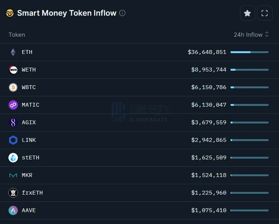This screenshot has width=279, height=224.
Task: Click the Token column header
Action: click(17, 35)
